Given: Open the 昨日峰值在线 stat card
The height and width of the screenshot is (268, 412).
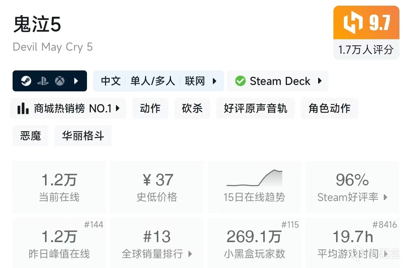Looking at the screenshot, I should (x=59, y=243).
